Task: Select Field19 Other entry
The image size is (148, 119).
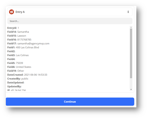Action: [x=16, y=71]
